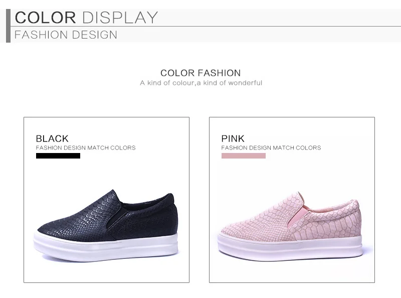This screenshot has height=298, width=401.
Task: Click 'FASHION DESIGN MATCH COLORS' under BLACK
Action: (x=86, y=147)
